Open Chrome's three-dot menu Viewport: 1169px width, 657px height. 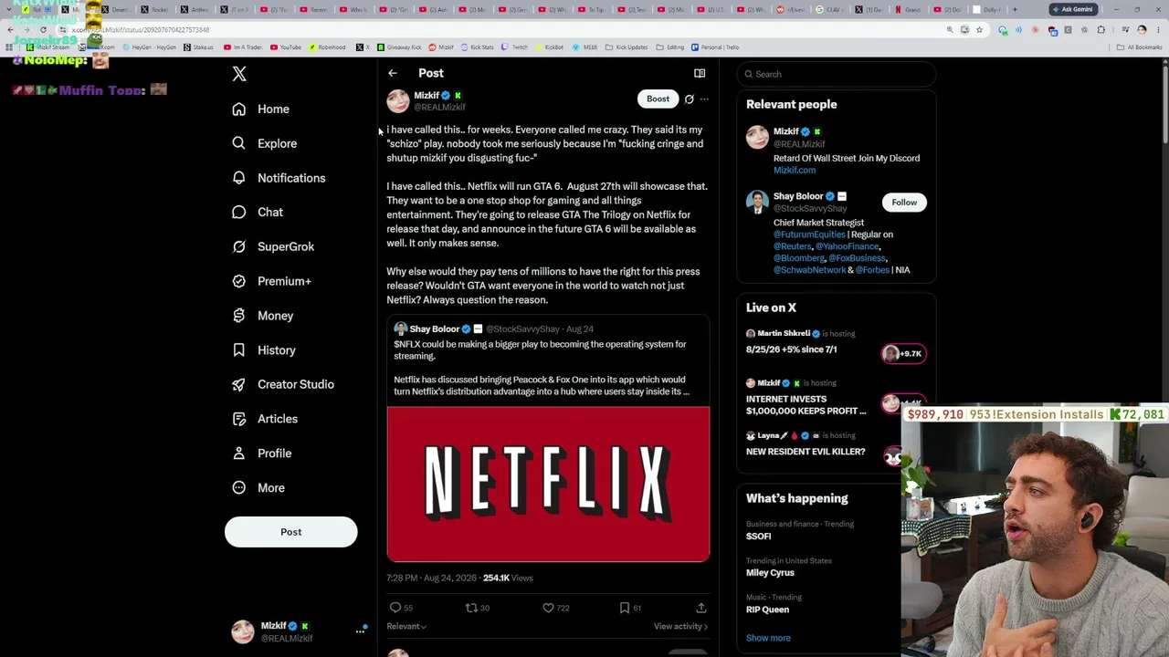1157,30
